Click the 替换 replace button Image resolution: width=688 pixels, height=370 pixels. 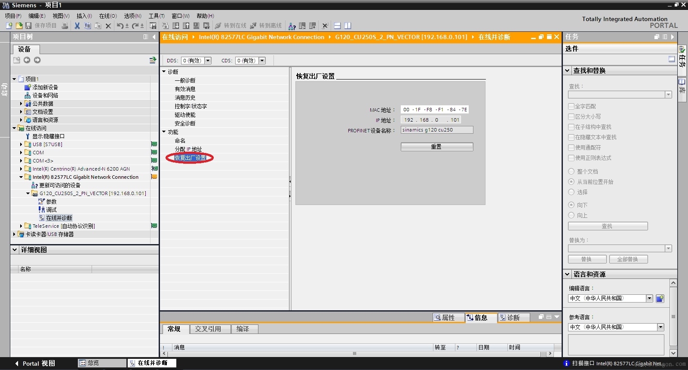pos(587,259)
